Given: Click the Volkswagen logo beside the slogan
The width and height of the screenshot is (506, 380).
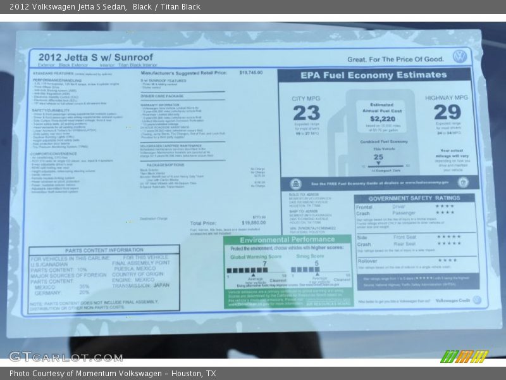Looking at the screenshot, I should (460, 56).
